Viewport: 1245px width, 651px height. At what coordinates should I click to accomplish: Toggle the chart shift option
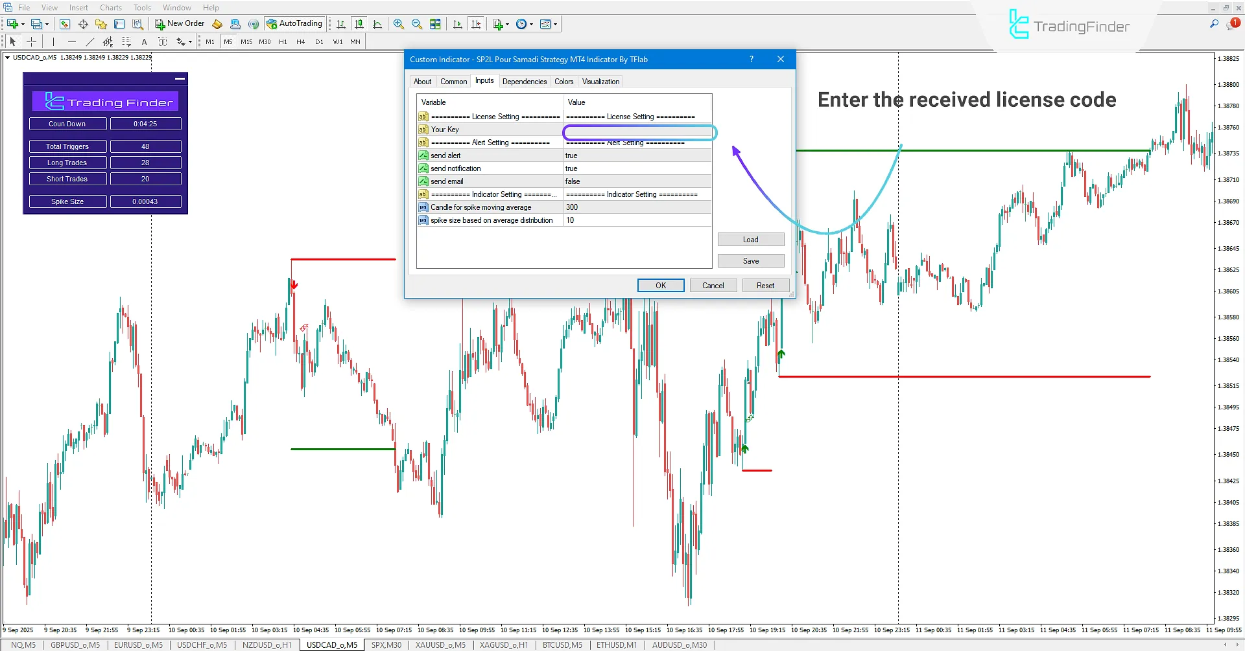pos(477,24)
